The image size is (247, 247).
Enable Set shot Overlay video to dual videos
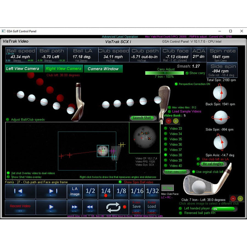(8, 173)
